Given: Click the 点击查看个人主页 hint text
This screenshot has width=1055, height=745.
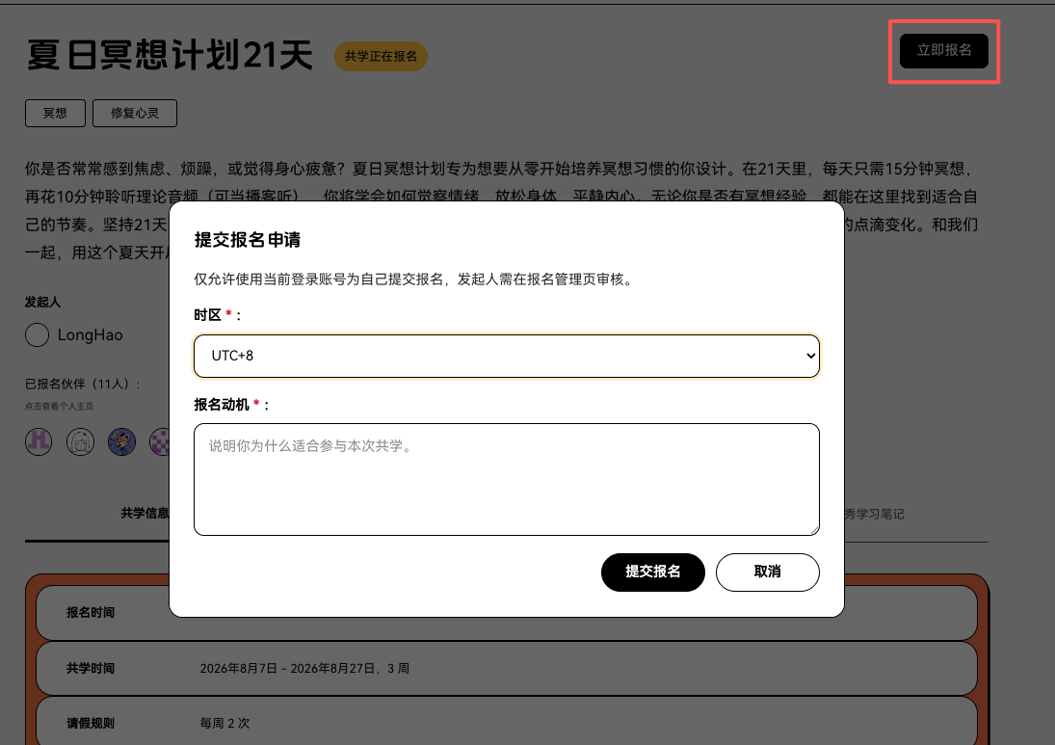Looking at the screenshot, I should (x=59, y=406).
